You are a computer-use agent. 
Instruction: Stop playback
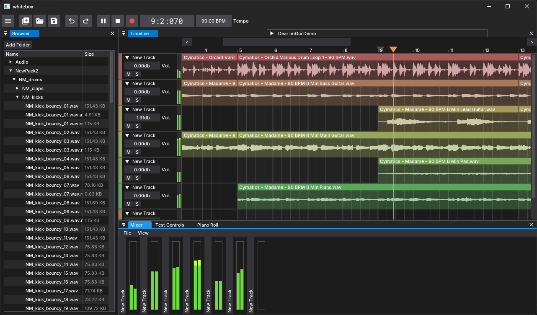coord(118,21)
